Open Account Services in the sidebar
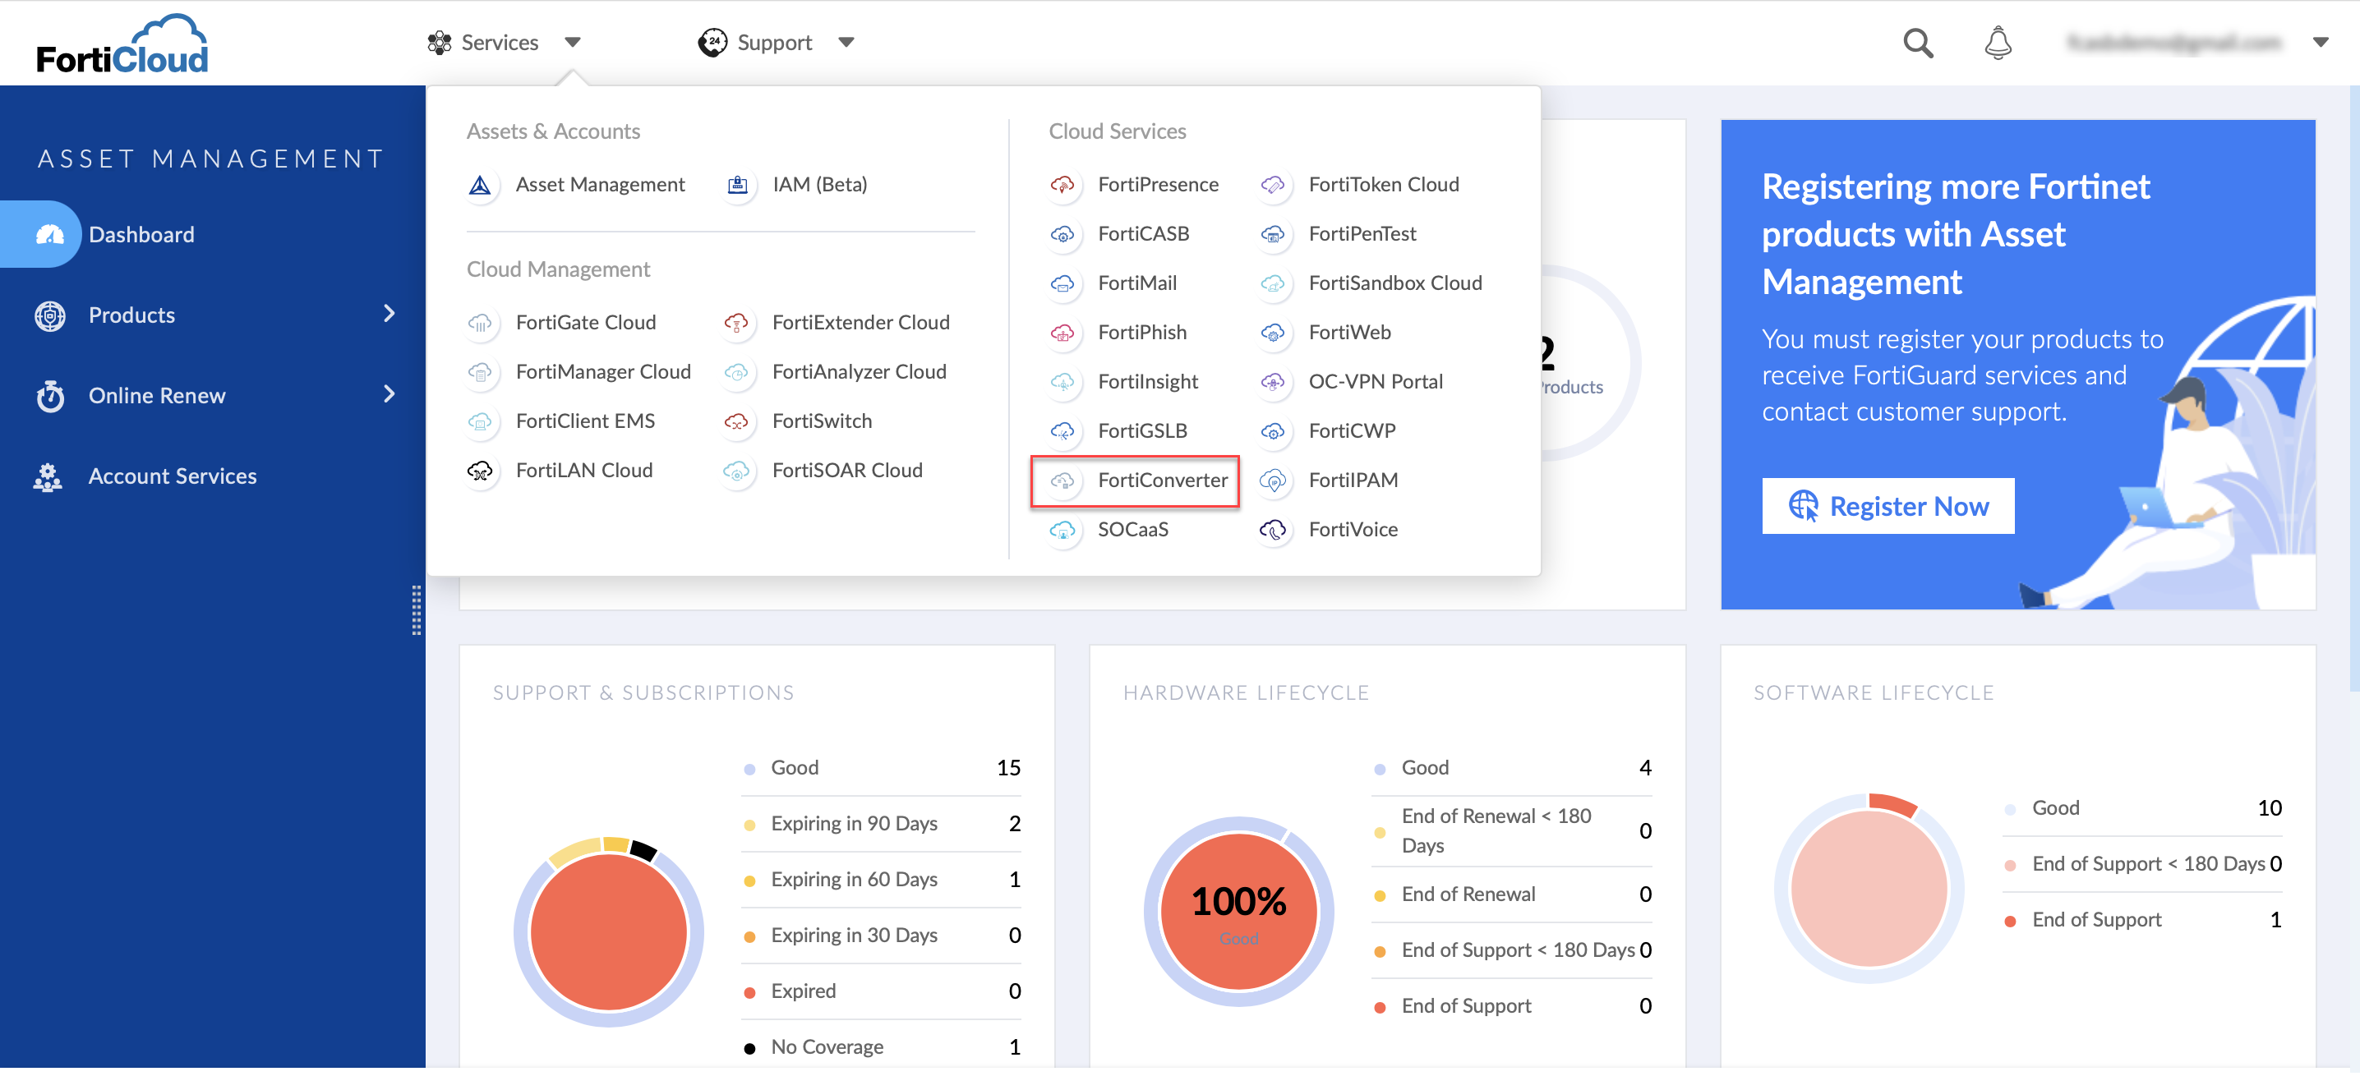 173,476
